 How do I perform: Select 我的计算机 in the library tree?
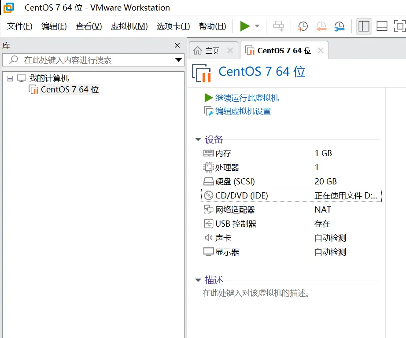49,78
